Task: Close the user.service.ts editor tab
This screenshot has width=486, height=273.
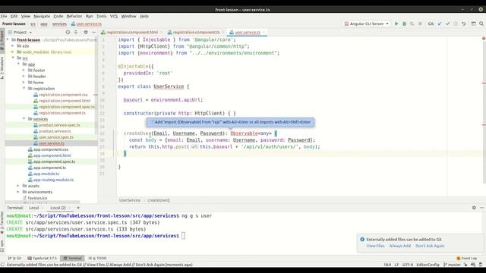Action: coord(264,32)
